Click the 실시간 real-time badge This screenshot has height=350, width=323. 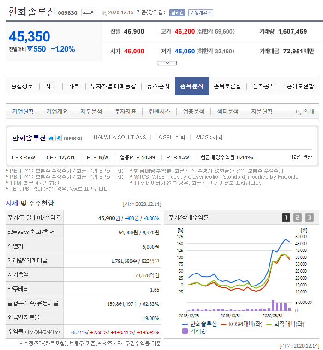(177, 12)
